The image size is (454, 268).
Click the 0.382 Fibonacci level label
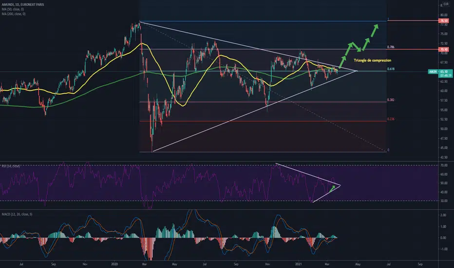391,100
